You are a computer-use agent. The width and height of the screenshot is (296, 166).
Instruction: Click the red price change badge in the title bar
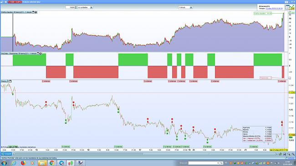[15, 2]
